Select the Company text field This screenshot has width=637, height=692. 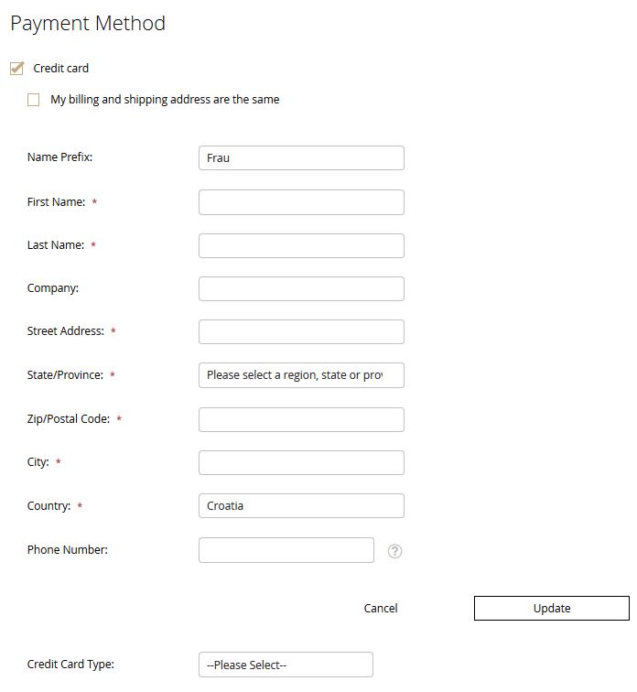[x=301, y=288]
